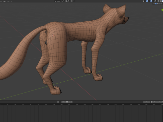Toggle viewport gizmos display
163x122 pixels.
[x=147, y=1]
